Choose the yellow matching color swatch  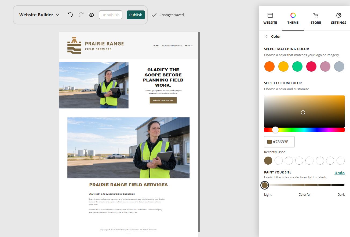(283, 66)
